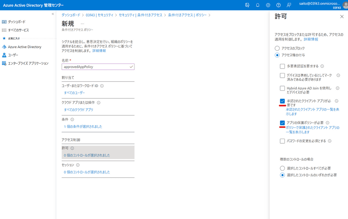Close the 許可 panel with X
Screen dimensions: 348x219
(x=341, y=16)
